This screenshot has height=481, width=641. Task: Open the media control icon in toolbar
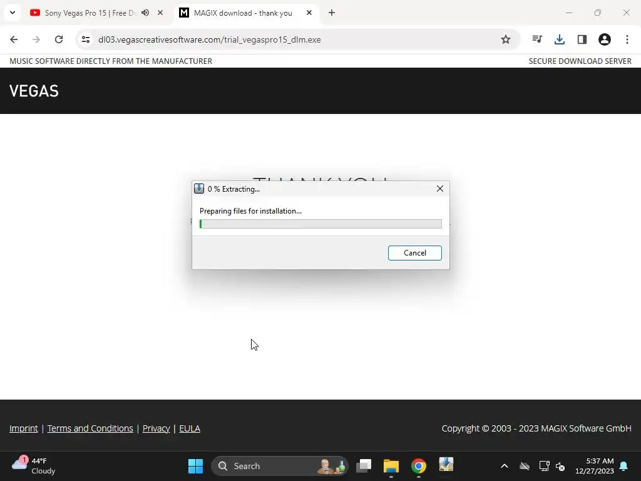tap(537, 39)
